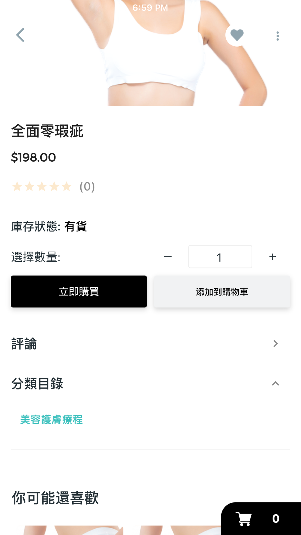Open the three-dot more options menu
301x535 pixels.
[x=278, y=36]
